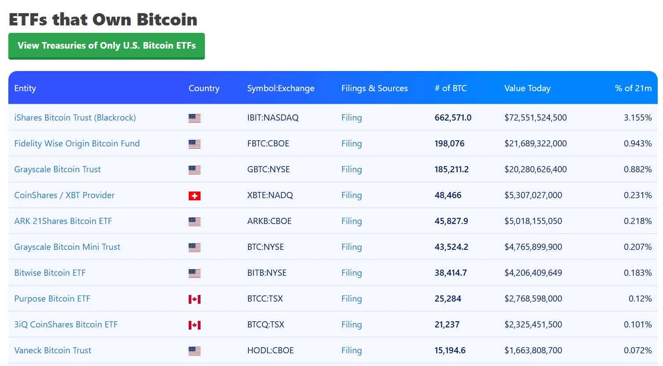The height and width of the screenshot is (366, 663).
Task: Click the % of 21m column header
Action: coord(633,88)
